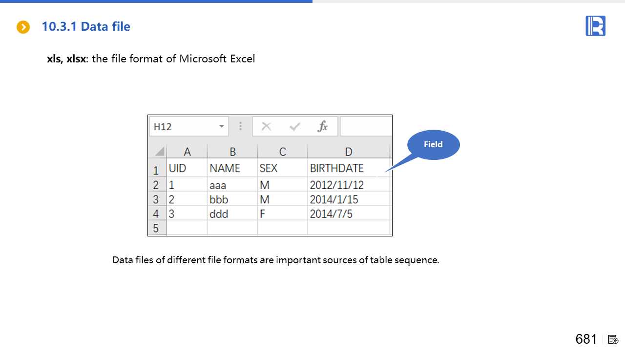The width and height of the screenshot is (625, 351).
Task: Click the blue R logo icon
Action: pyautogui.click(x=595, y=26)
